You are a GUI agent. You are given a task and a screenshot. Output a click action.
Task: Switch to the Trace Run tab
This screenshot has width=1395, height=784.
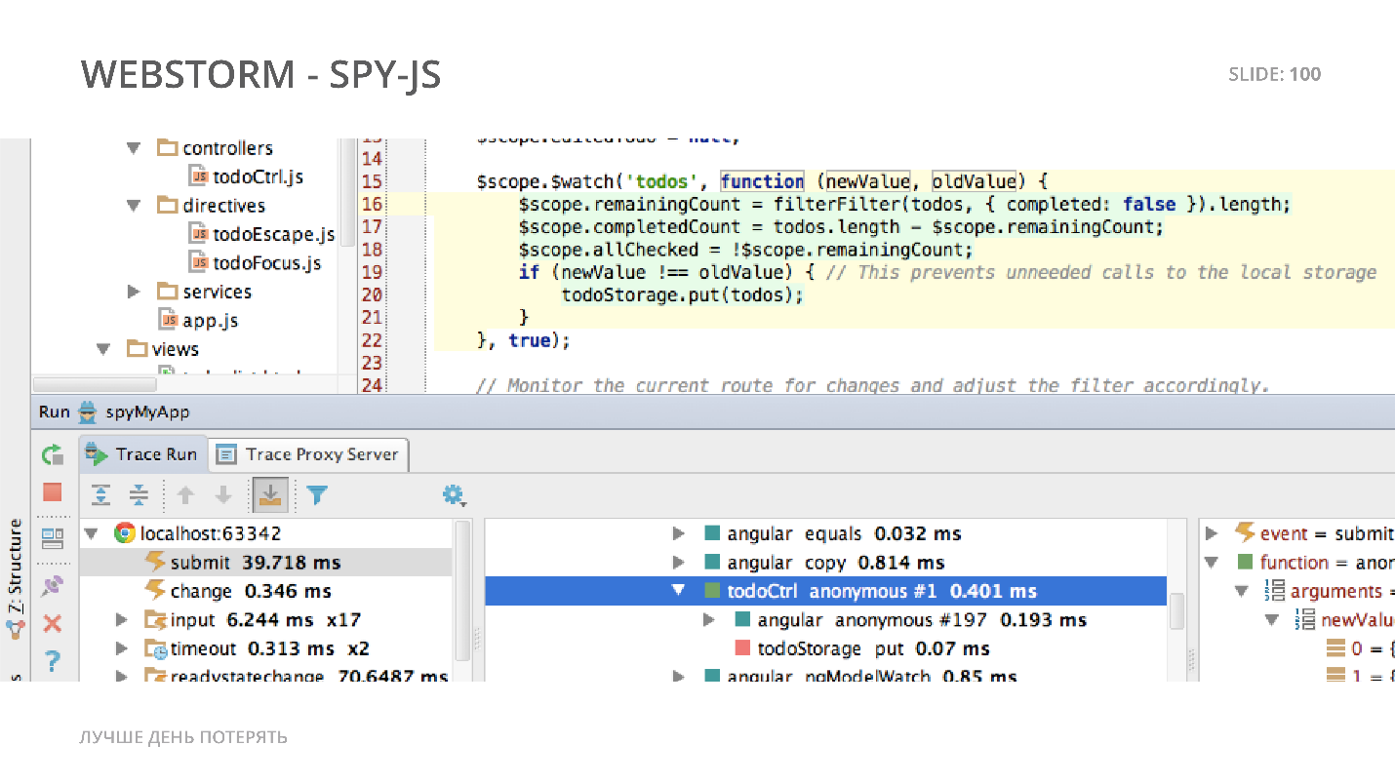(x=142, y=453)
